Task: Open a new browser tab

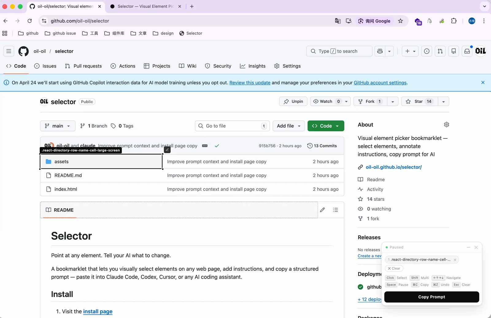Action: click(x=192, y=6)
